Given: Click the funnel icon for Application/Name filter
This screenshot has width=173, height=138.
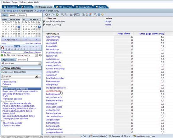Looking at the screenshot, I should (x=44, y=22).
